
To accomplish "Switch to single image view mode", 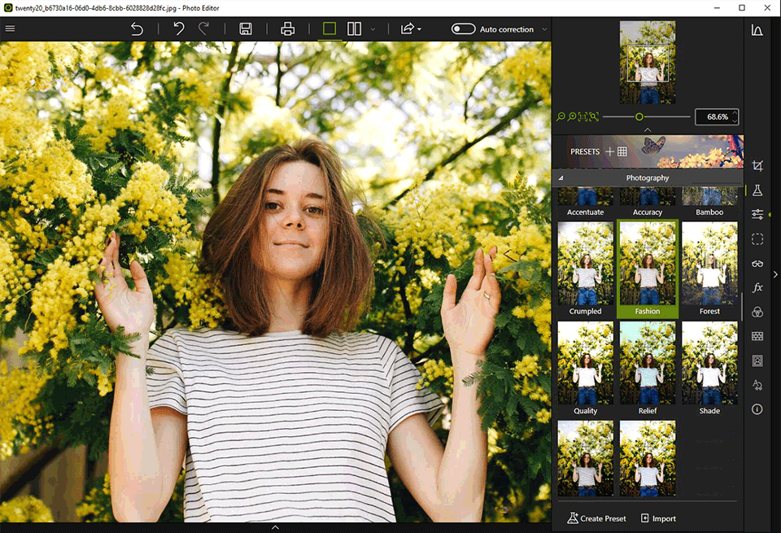I will (x=329, y=29).
